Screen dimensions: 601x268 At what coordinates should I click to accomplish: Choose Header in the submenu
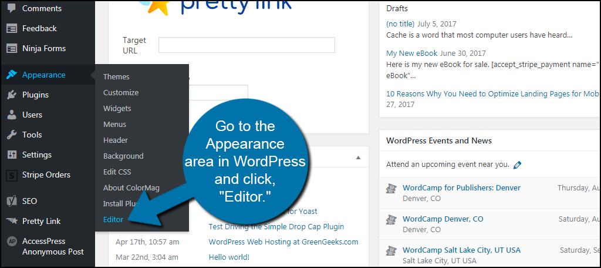coord(116,140)
